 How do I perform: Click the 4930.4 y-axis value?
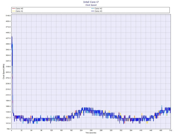coord(8,21)
